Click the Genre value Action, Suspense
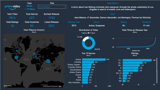The height and width of the screenshot is (90, 160). click(x=97, y=25)
